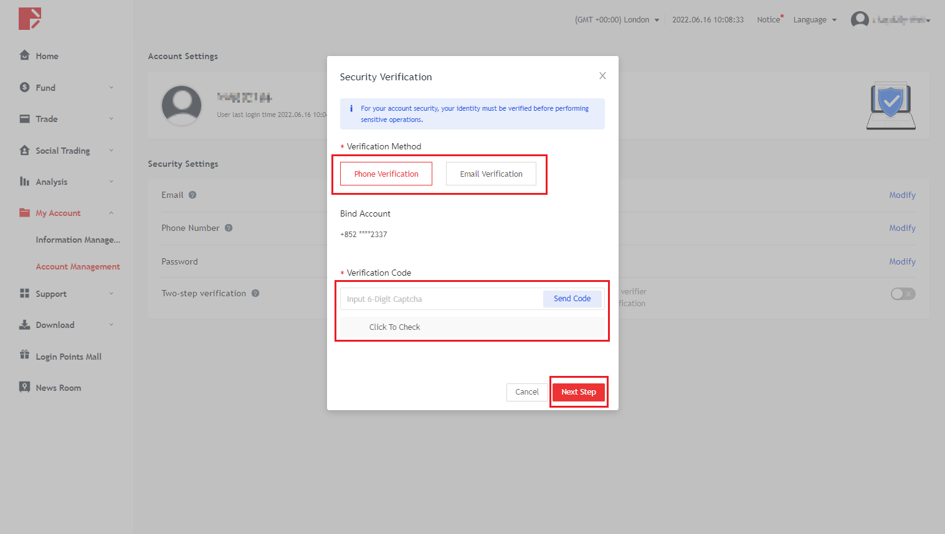The height and width of the screenshot is (534, 945).
Task: Click the user avatar icon in header
Action: tap(860, 20)
